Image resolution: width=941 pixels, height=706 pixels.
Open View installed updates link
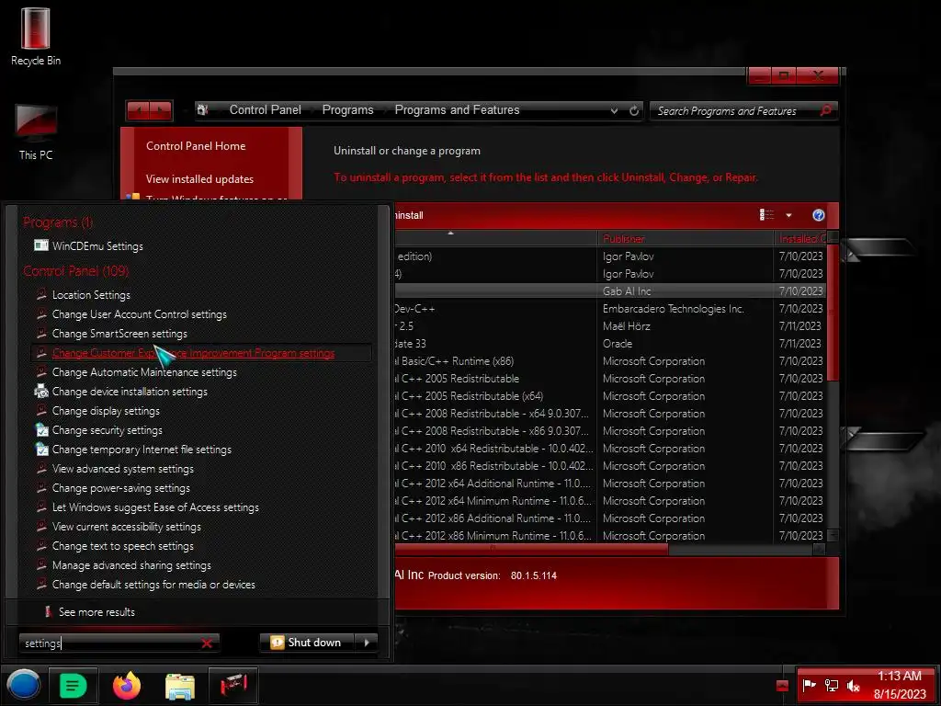(199, 179)
